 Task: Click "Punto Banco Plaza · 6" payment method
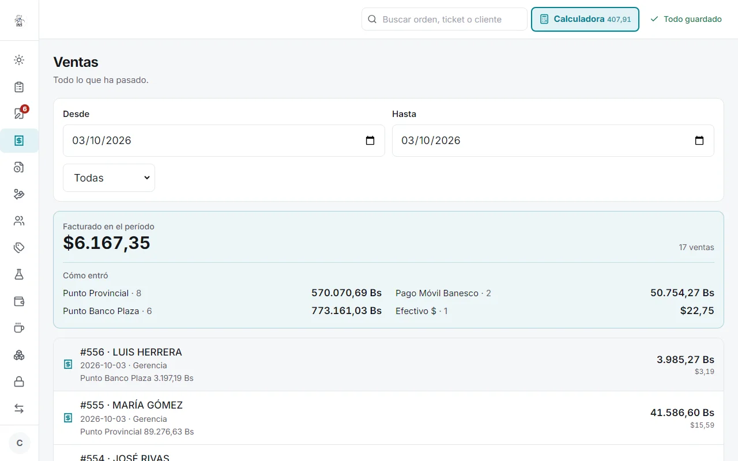tap(107, 311)
